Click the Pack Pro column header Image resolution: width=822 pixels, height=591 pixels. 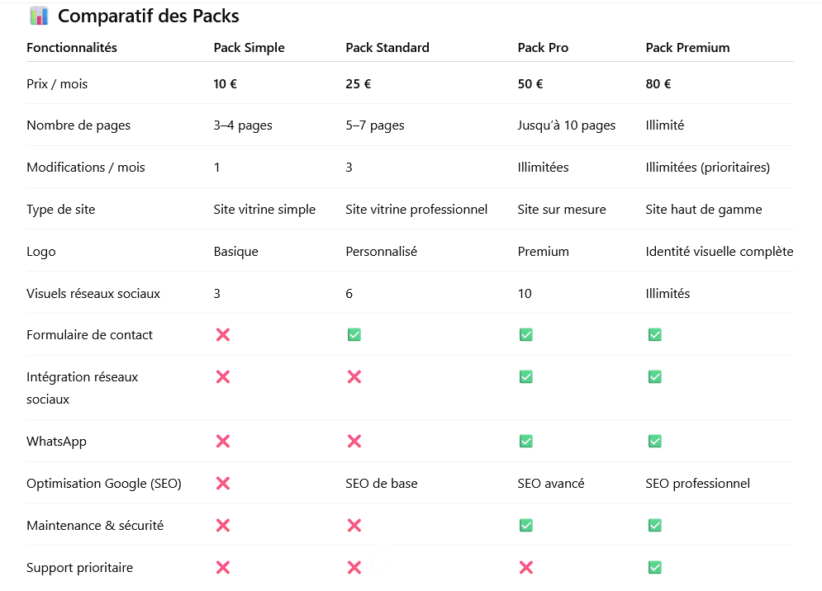[543, 48]
